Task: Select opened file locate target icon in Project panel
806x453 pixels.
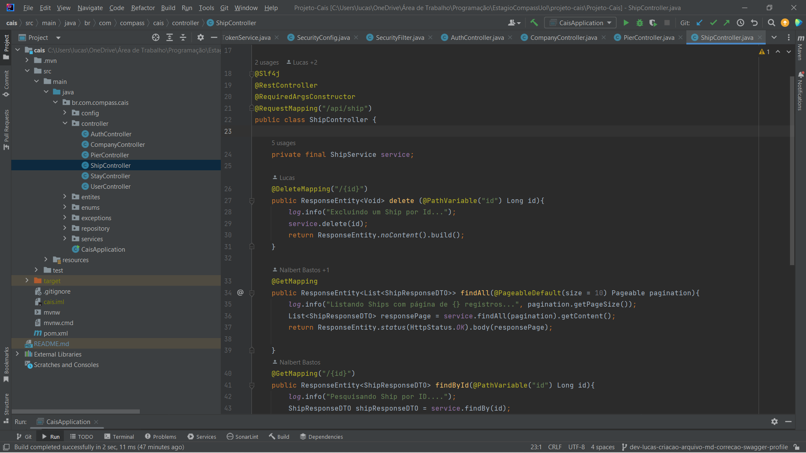Action: (156, 38)
